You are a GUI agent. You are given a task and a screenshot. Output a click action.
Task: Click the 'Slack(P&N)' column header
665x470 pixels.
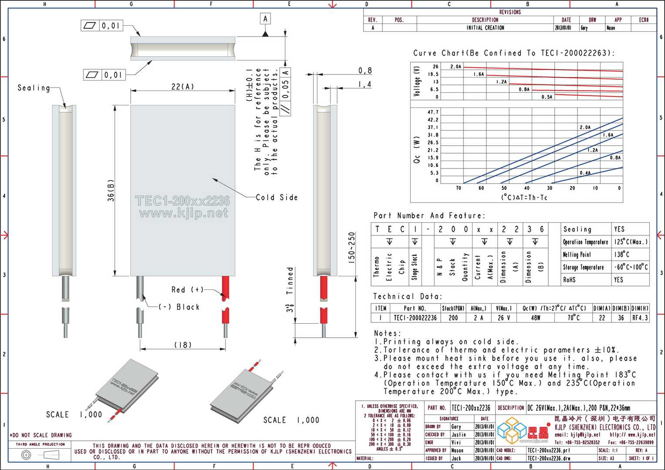coord(453,308)
